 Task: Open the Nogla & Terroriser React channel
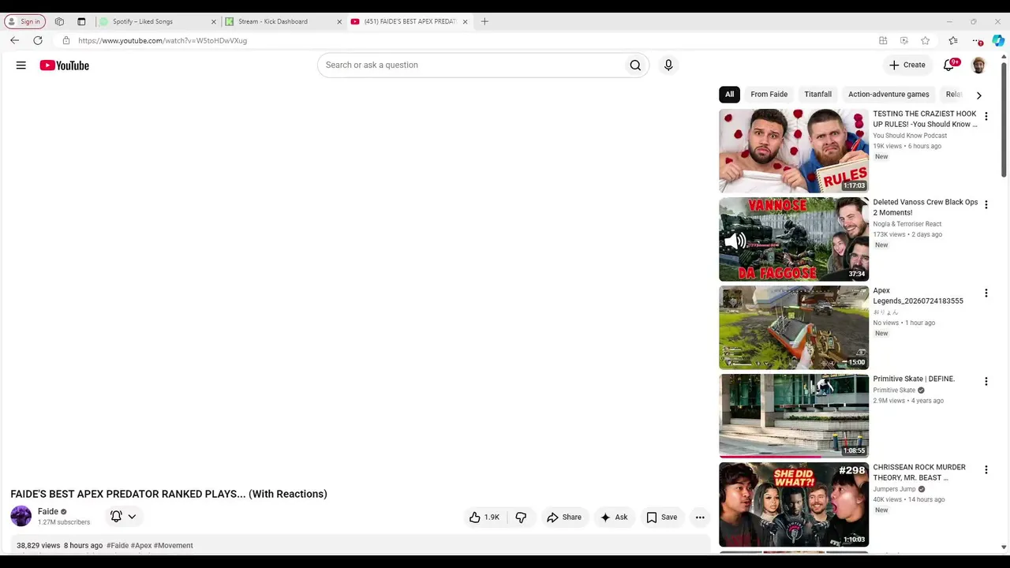(x=907, y=224)
